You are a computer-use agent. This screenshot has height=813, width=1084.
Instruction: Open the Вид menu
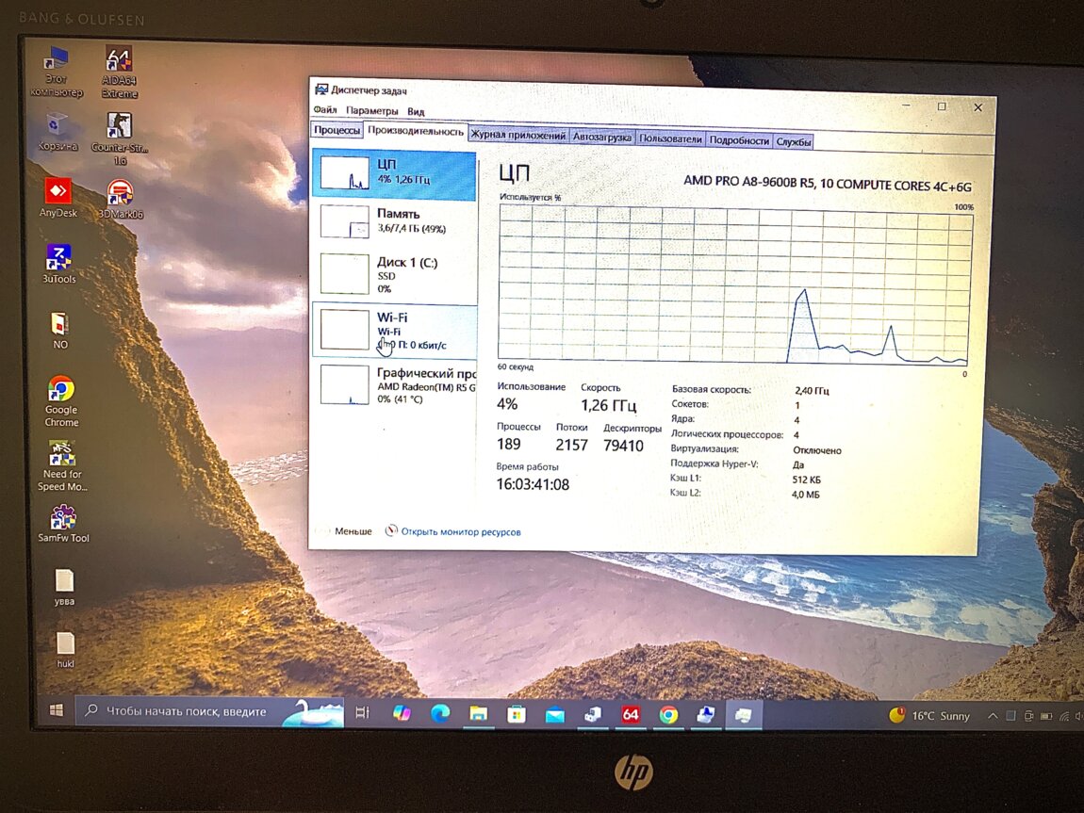(416, 111)
